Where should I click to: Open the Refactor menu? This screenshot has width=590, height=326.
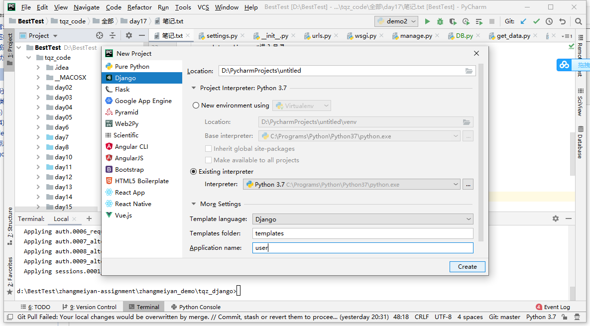pyautogui.click(x=139, y=7)
